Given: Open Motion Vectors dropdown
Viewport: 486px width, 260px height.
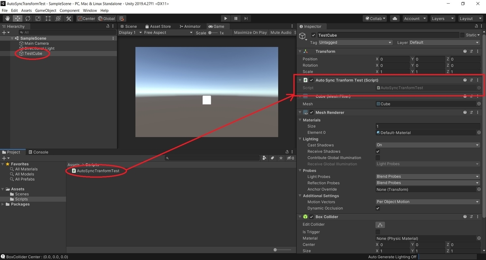Looking at the screenshot, I should pyautogui.click(x=428, y=202).
